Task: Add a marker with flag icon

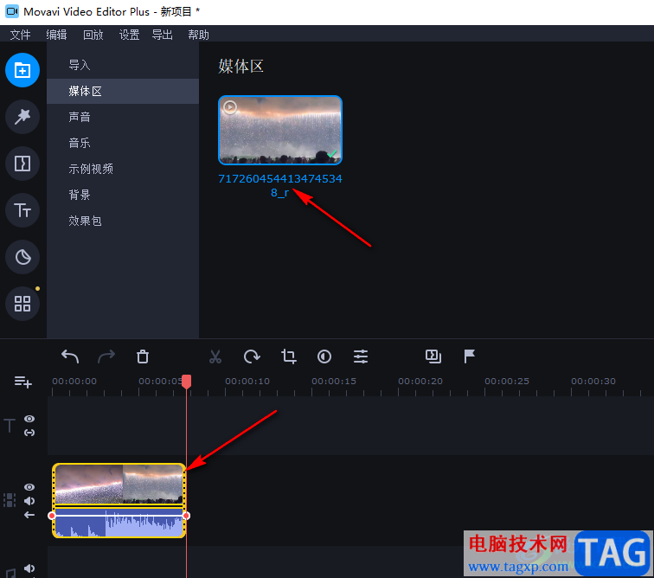Action: tap(470, 356)
